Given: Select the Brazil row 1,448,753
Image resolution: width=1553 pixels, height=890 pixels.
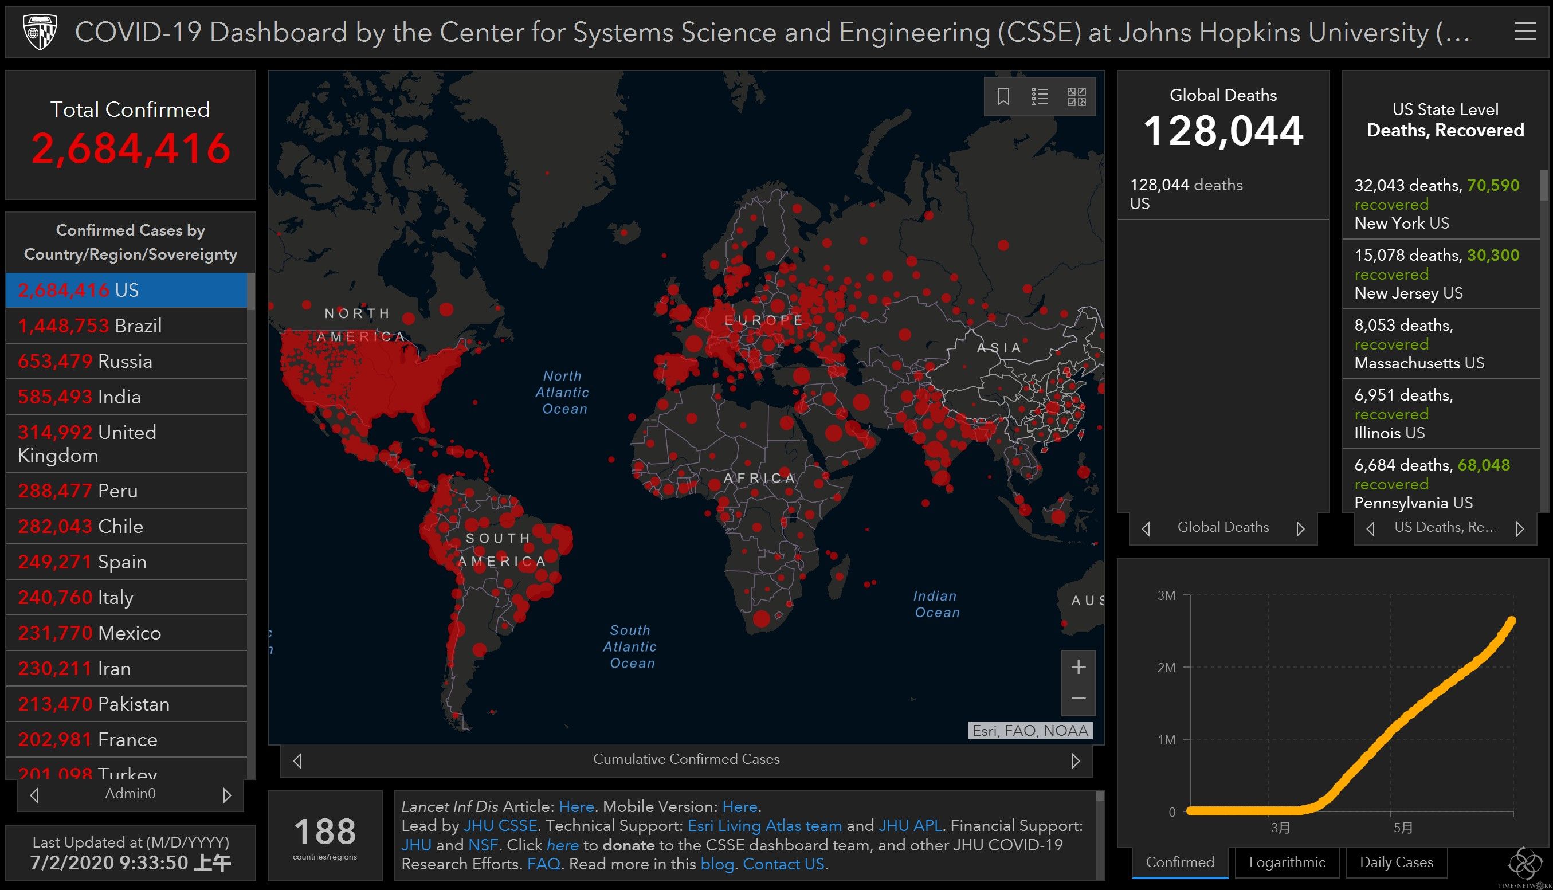Looking at the screenshot, I should click(x=126, y=326).
